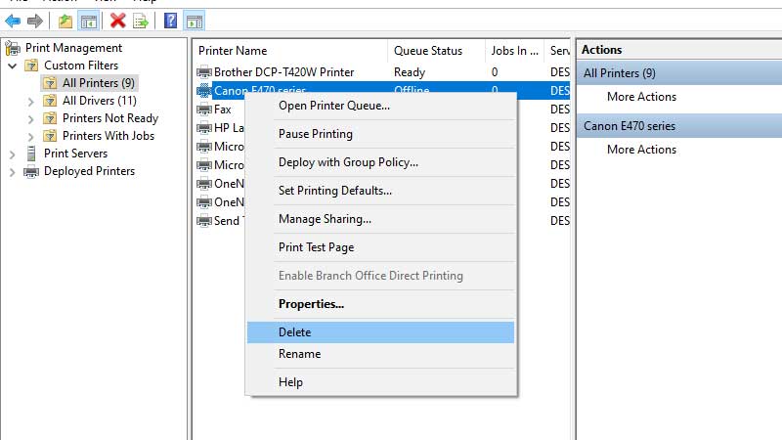Click More Actions under All Printers (9)

641,97
